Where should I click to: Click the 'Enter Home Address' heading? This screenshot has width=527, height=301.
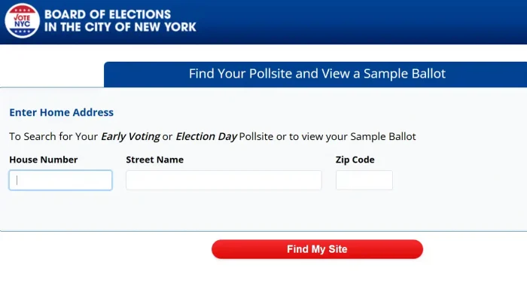click(61, 112)
